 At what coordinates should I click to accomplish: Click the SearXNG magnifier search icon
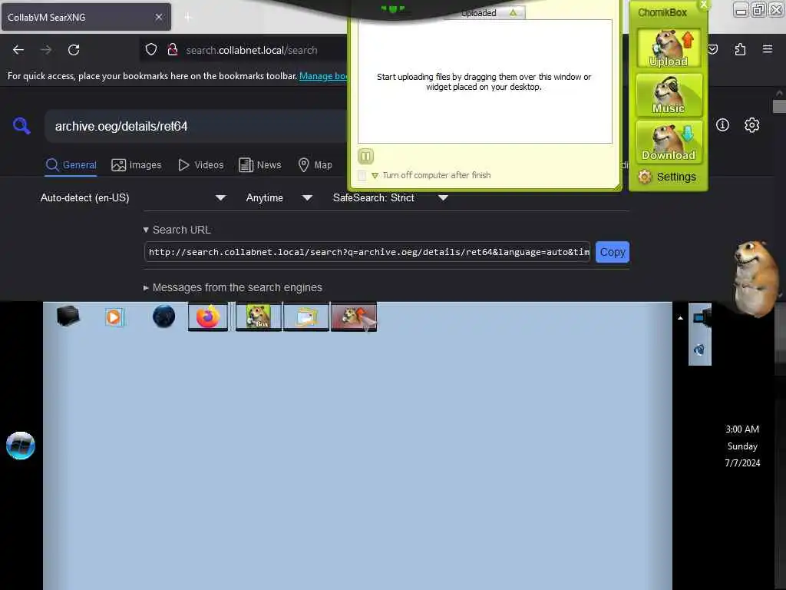[21, 125]
